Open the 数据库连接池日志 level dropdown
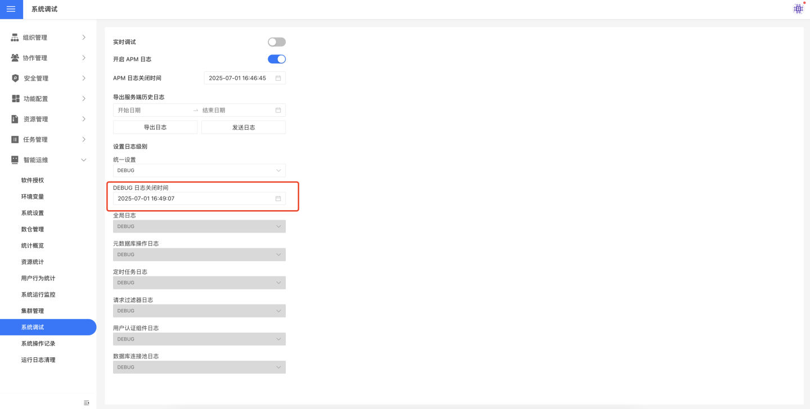 point(199,367)
